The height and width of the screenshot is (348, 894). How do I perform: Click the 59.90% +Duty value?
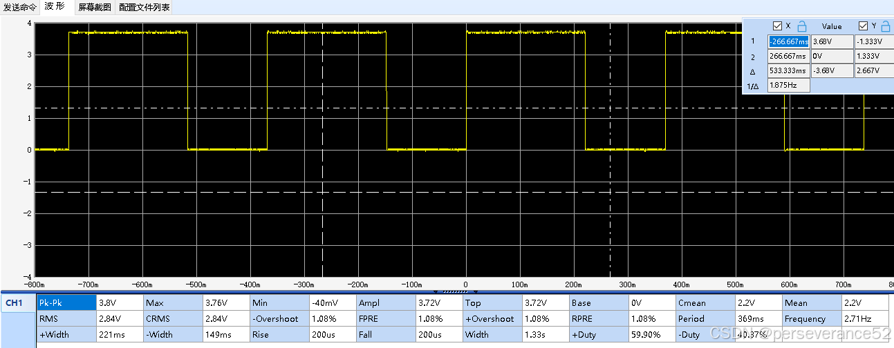(x=652, y=334)
